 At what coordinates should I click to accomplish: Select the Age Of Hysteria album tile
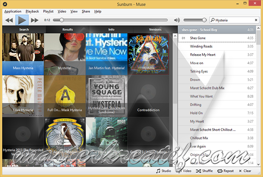(x=65, y=138)
